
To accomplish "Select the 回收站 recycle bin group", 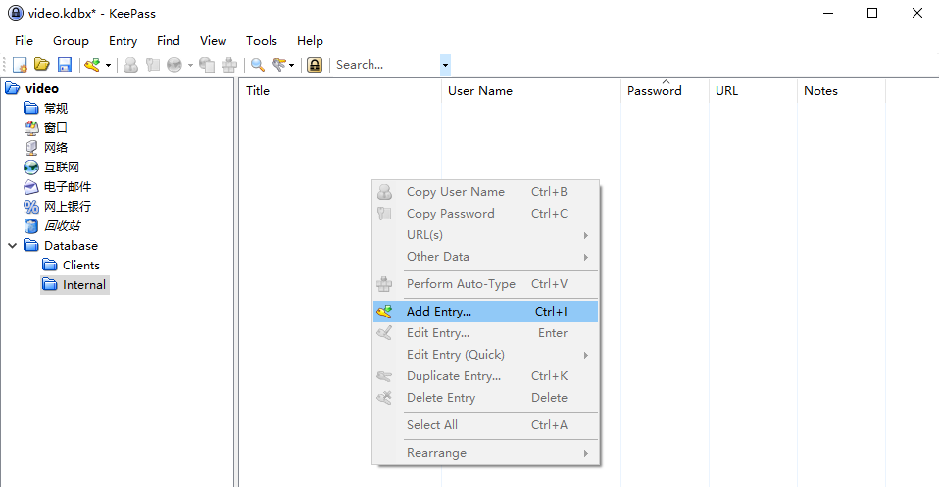I will [x=62, y=226].
